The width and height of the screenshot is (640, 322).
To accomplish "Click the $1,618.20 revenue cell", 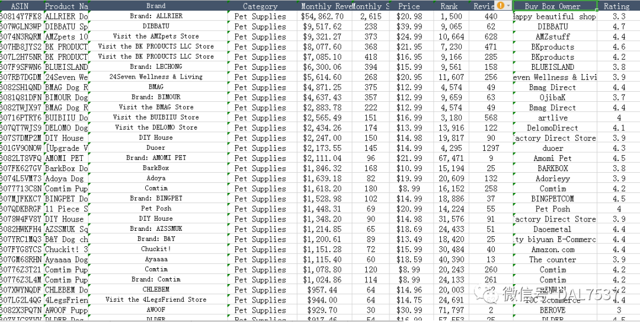I will [324, 189].
